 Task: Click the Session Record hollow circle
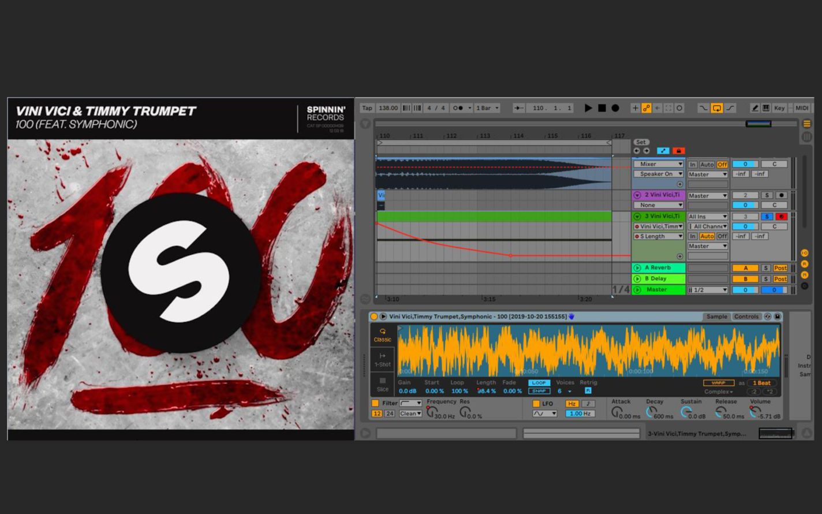(679, 108)
